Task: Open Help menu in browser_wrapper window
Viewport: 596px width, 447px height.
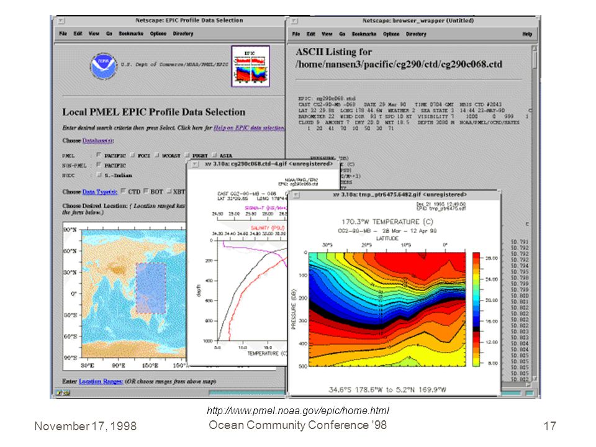Action: (527, 34)
